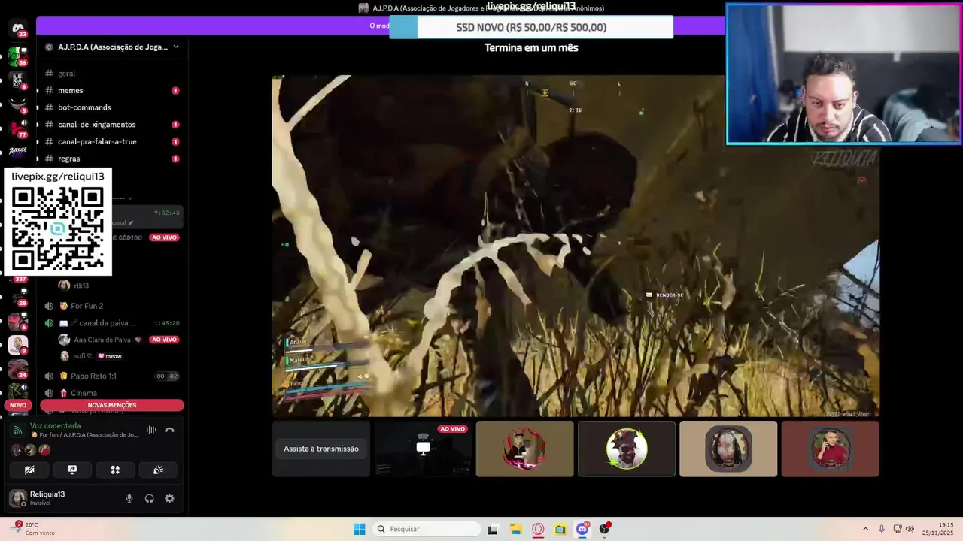
Task: Open clock and date 19:15
Action: click(940, 529)
